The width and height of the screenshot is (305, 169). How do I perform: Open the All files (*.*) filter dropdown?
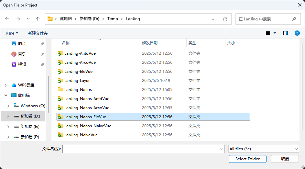tap(264, 149)
